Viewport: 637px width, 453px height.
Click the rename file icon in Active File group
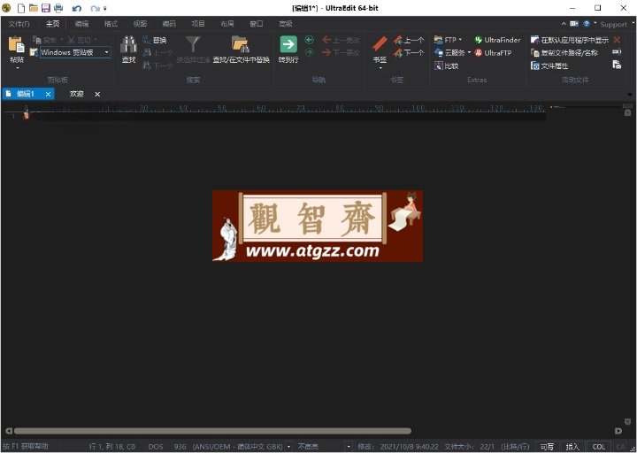(617, 52)
